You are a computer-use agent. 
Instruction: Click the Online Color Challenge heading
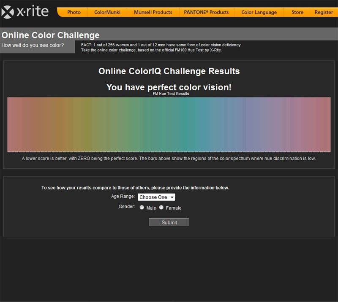tap(50, 35)
